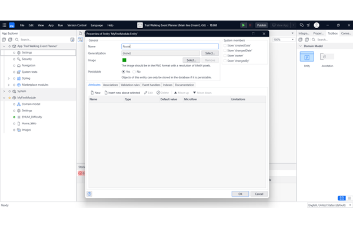Click the Mendix Studio Pro logo icon
The width and height of the screenshot is (353, 229).
click(12, 25)
